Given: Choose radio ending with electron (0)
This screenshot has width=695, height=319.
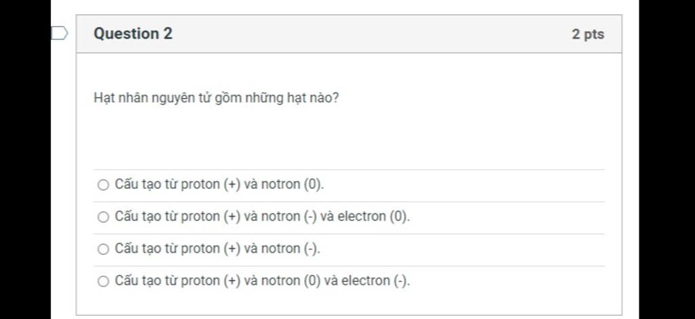Looking at the screenshot, I should click(103, 217).
